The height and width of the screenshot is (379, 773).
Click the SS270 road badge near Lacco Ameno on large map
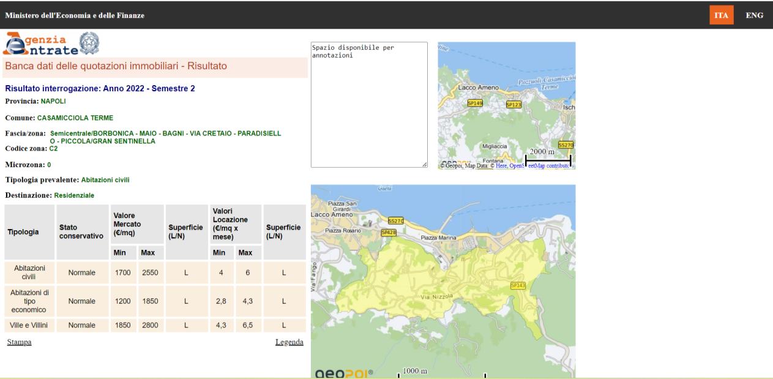[x=396, y=221]
